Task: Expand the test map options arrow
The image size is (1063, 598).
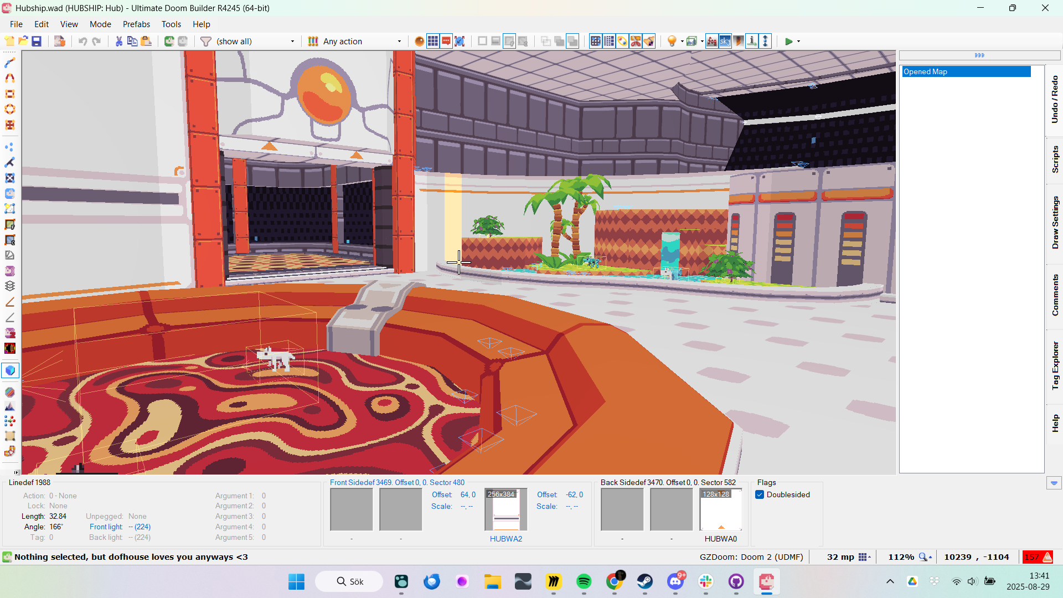Action: pyautogui.click(x=798, y=42)
